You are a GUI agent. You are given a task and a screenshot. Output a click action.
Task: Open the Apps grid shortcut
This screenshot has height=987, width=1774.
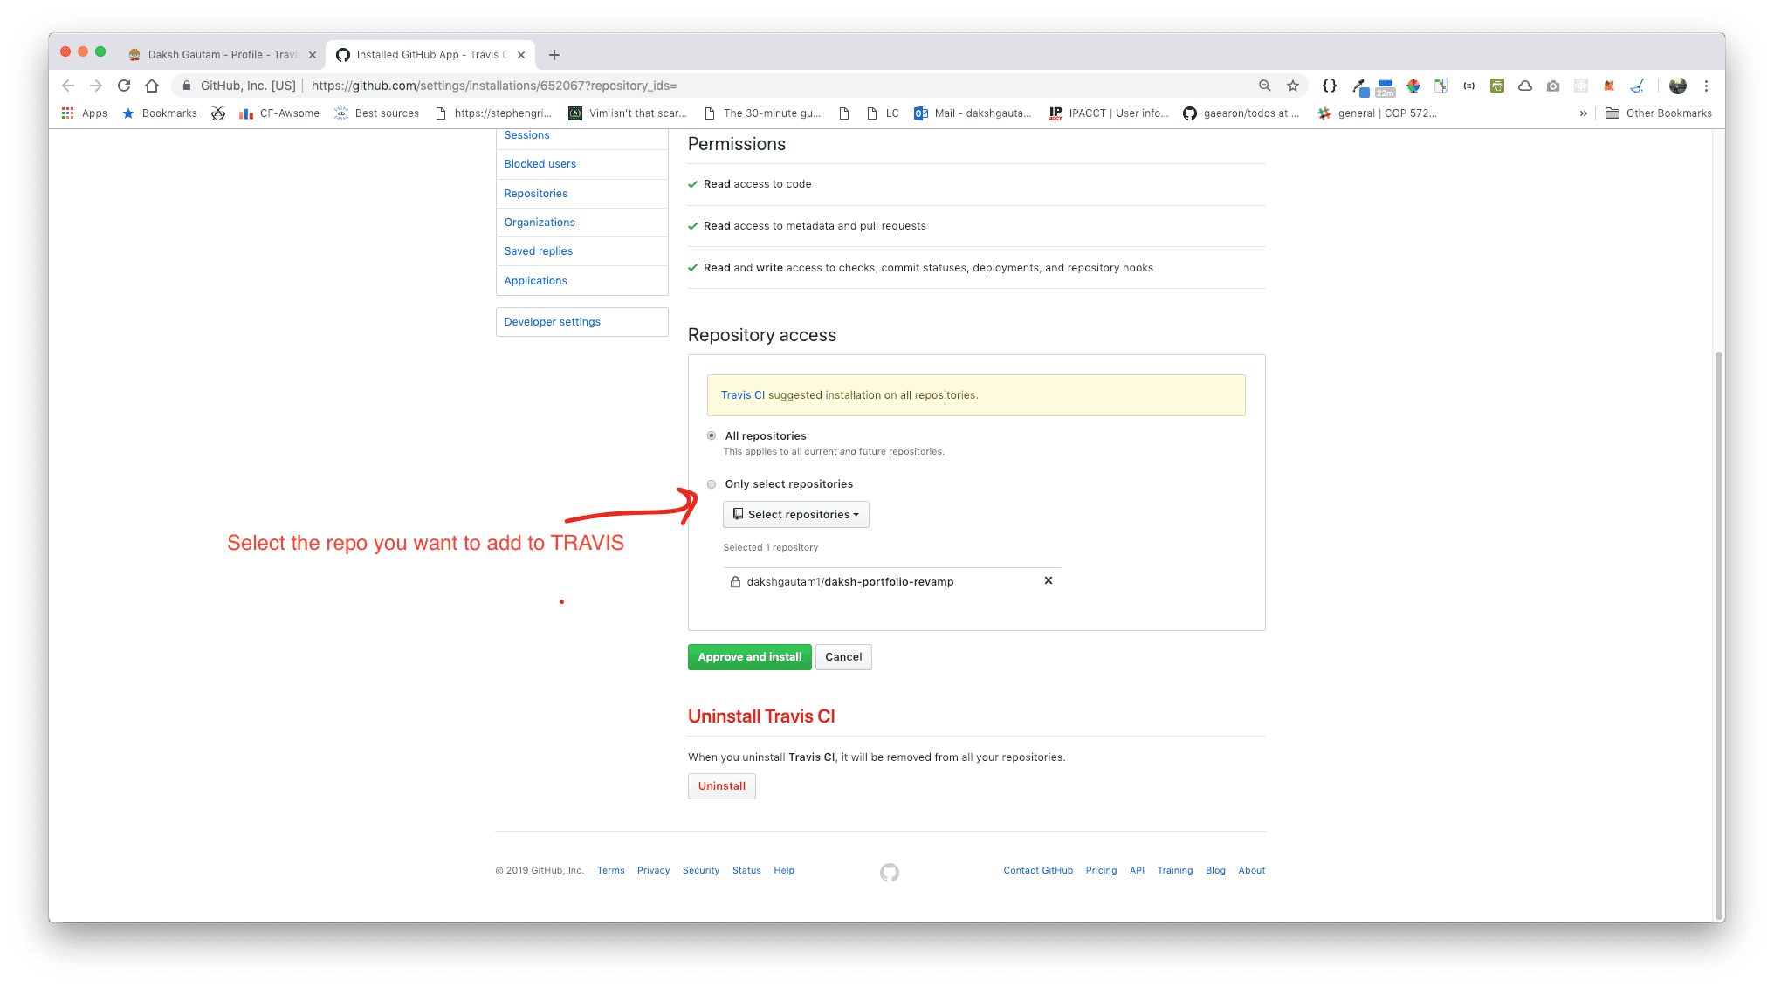(85, 113)
